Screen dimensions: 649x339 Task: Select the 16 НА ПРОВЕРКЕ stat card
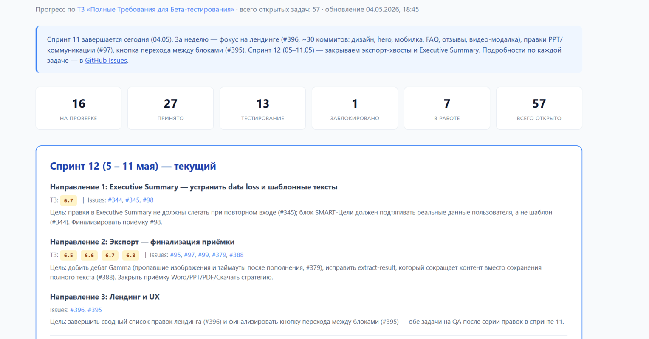click(79, 108)
